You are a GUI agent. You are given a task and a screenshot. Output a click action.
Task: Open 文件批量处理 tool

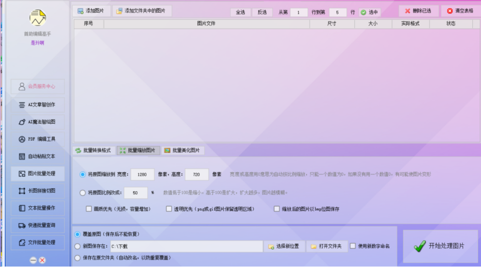pyautogui.click(x=38, y=242)
